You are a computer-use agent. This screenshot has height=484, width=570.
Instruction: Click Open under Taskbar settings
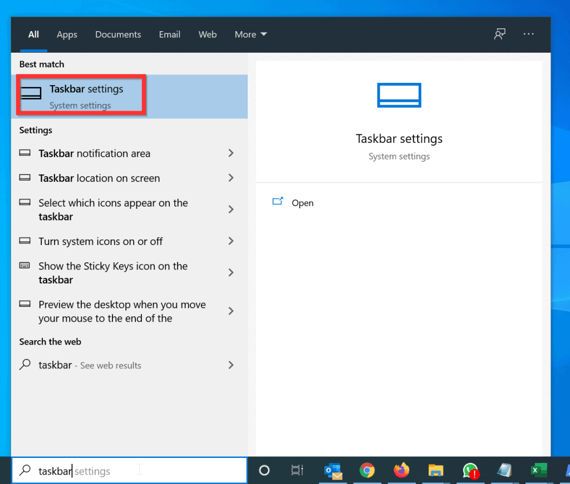302,202
